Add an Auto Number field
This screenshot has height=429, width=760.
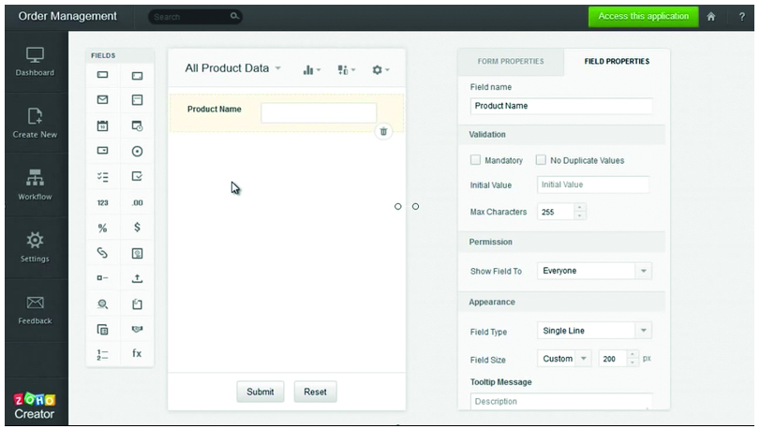click(x=102, y=354)
